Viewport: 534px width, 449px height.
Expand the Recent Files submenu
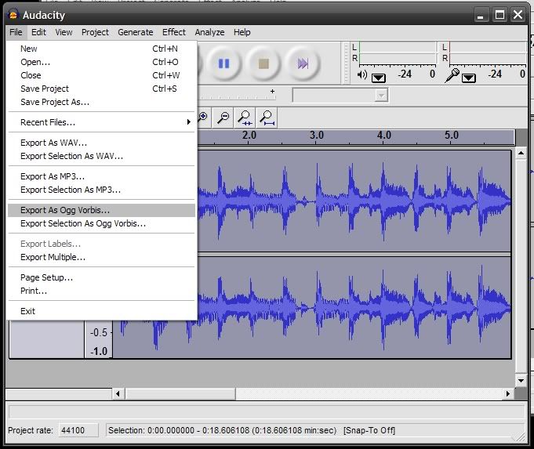[x=101, y=122]
